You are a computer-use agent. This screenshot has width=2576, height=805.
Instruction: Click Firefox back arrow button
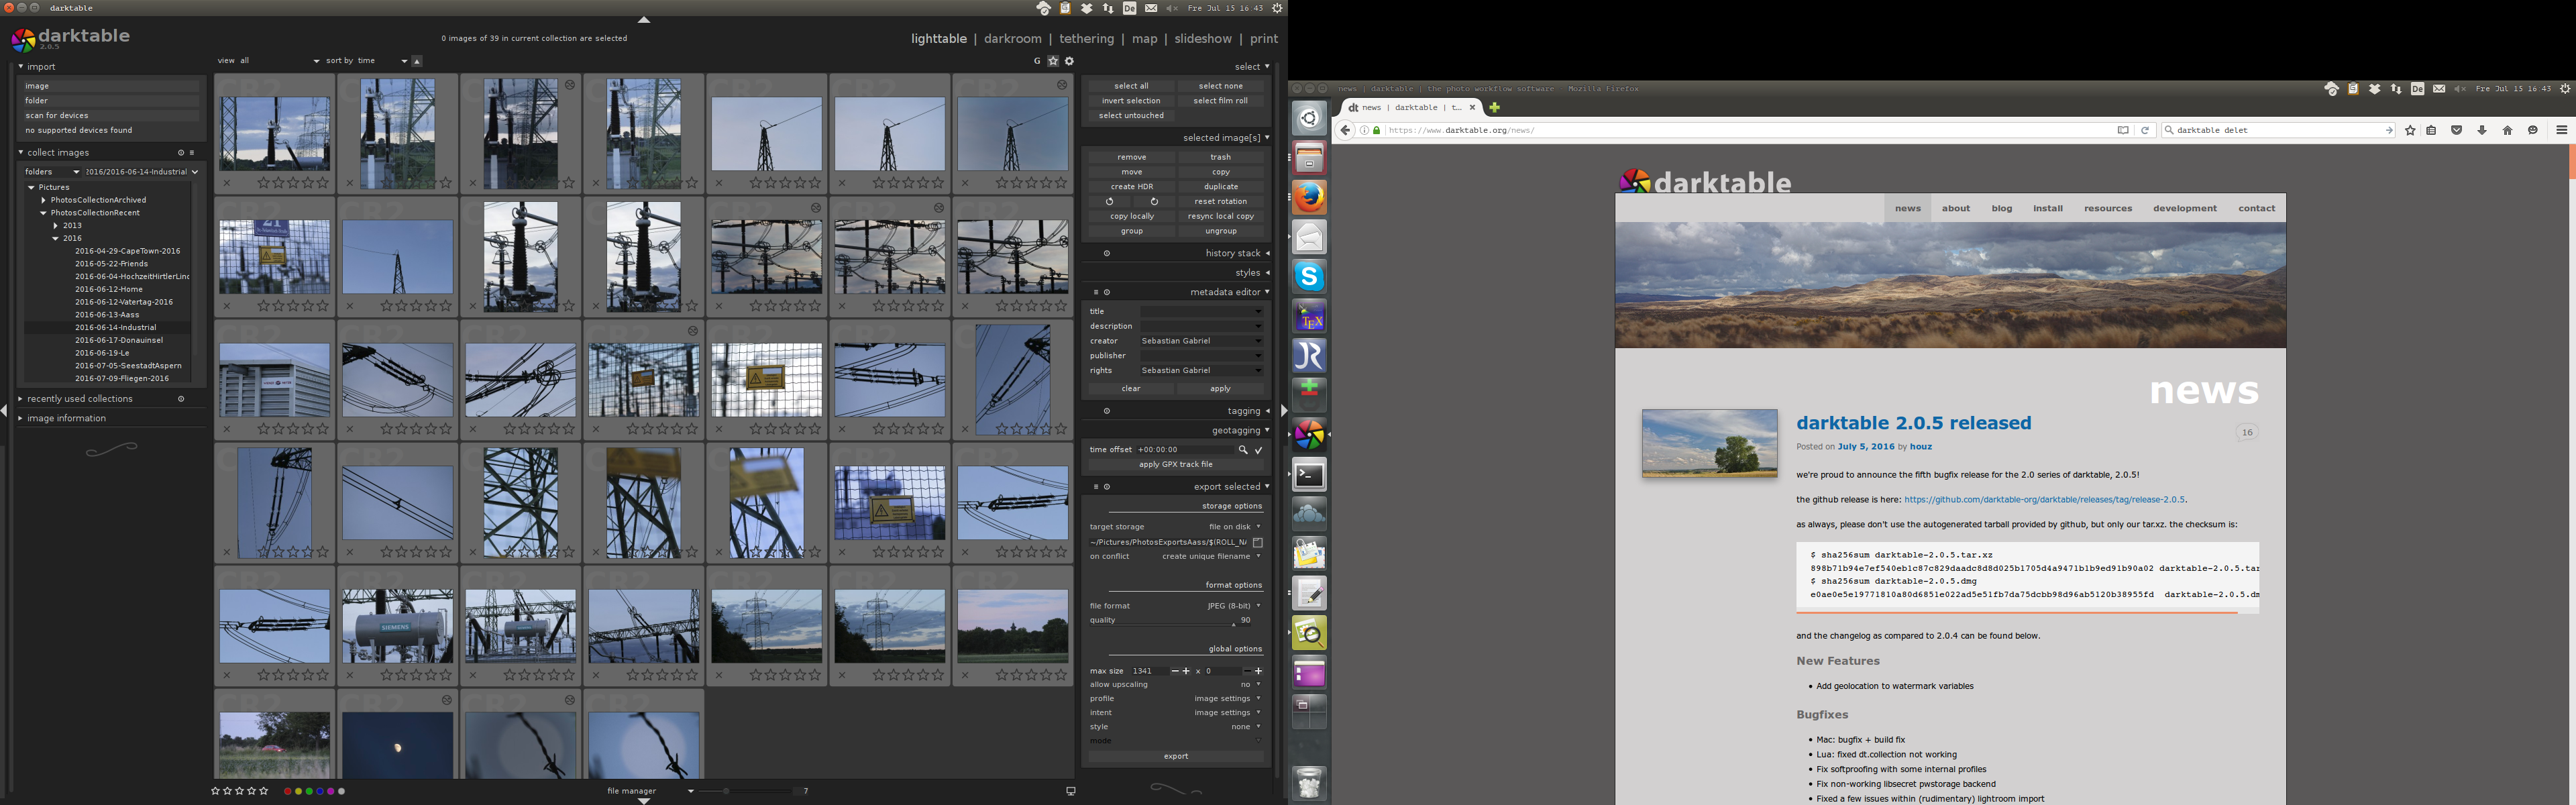pyautogui.click(x=1345, y=130)
